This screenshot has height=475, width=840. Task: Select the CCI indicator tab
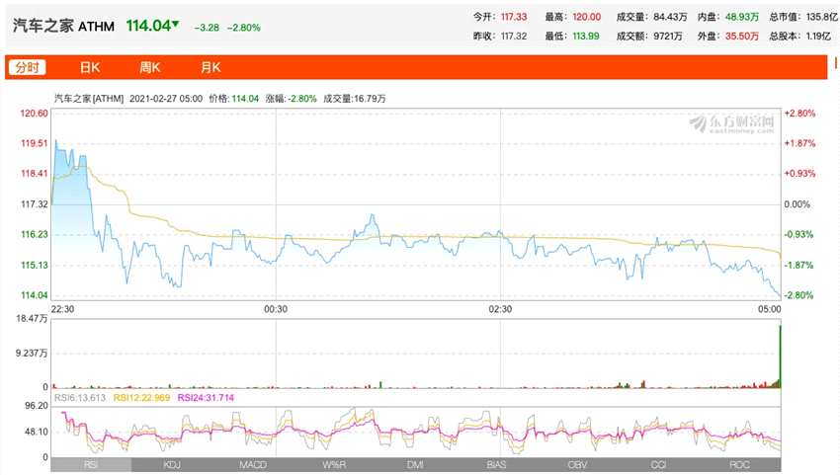(x=658, y=465)
